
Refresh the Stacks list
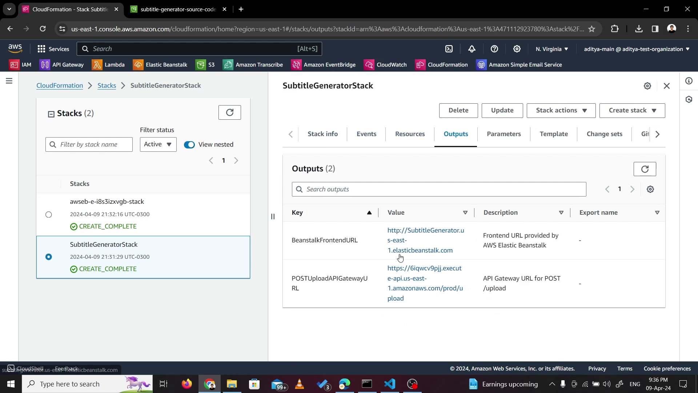tap(229, 112)
